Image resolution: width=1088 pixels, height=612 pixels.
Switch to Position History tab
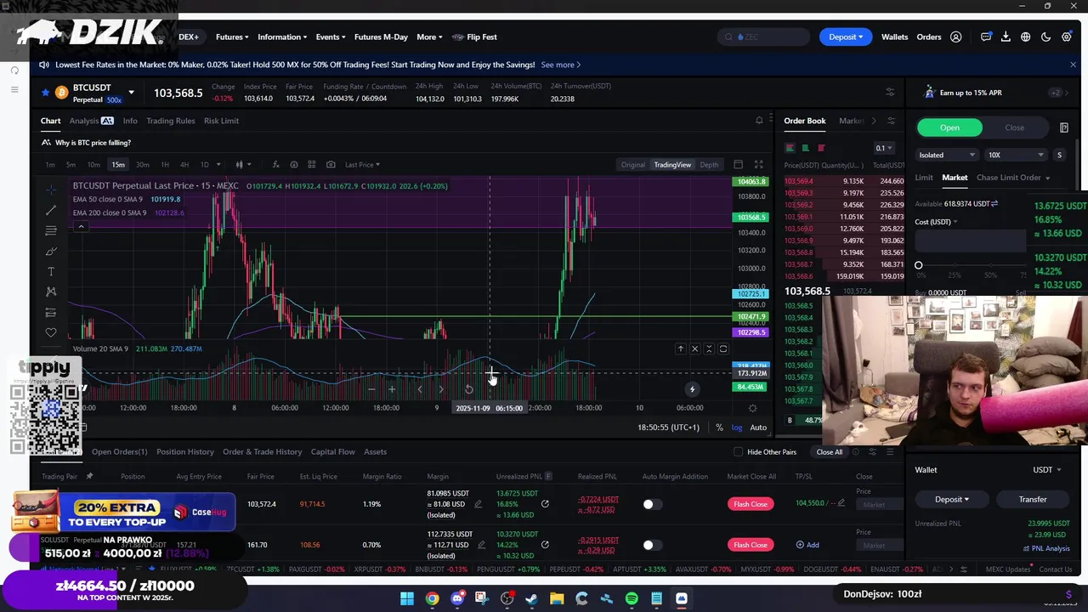pos(185,452)
